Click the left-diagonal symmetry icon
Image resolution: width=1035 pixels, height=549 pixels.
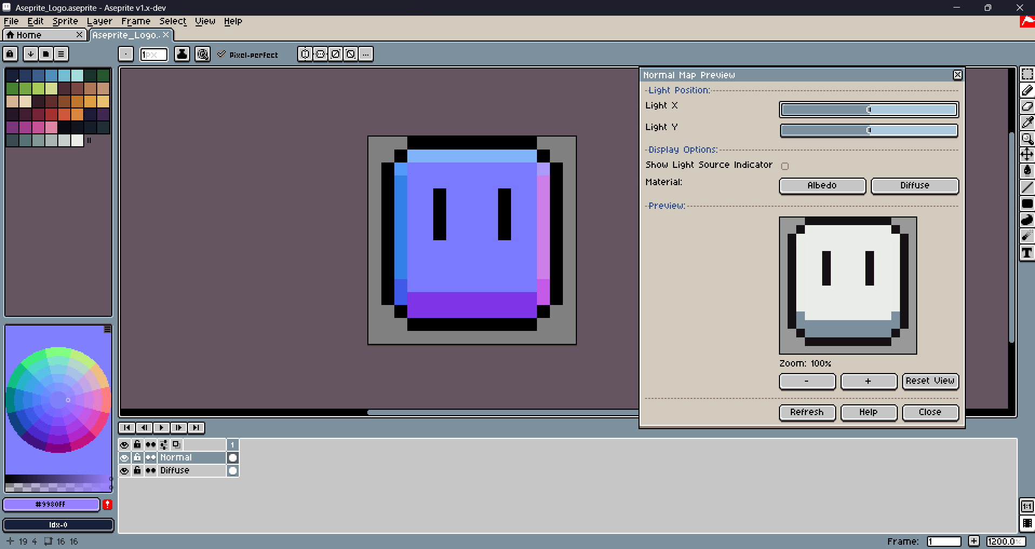coord(351,54)
